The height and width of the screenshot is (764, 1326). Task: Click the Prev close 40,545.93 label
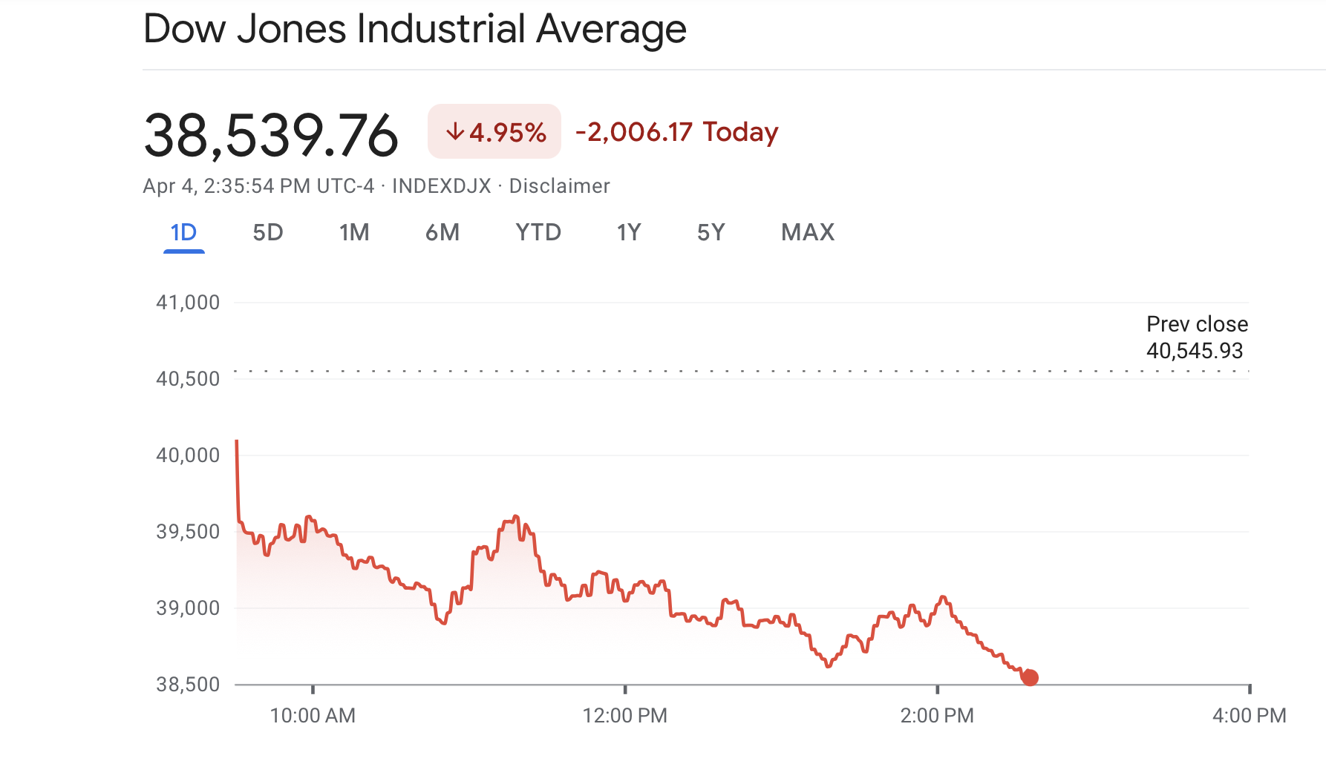click(x=1196, y=337)
